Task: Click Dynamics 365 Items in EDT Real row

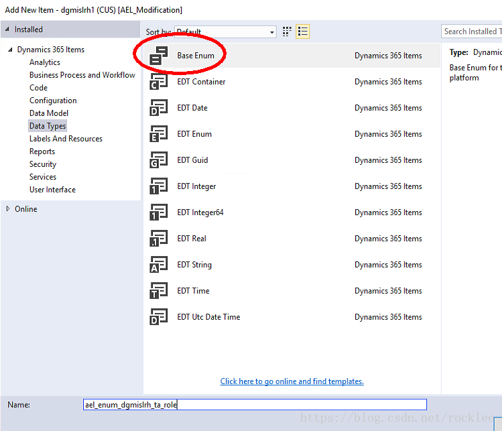Action: (388, 239)
